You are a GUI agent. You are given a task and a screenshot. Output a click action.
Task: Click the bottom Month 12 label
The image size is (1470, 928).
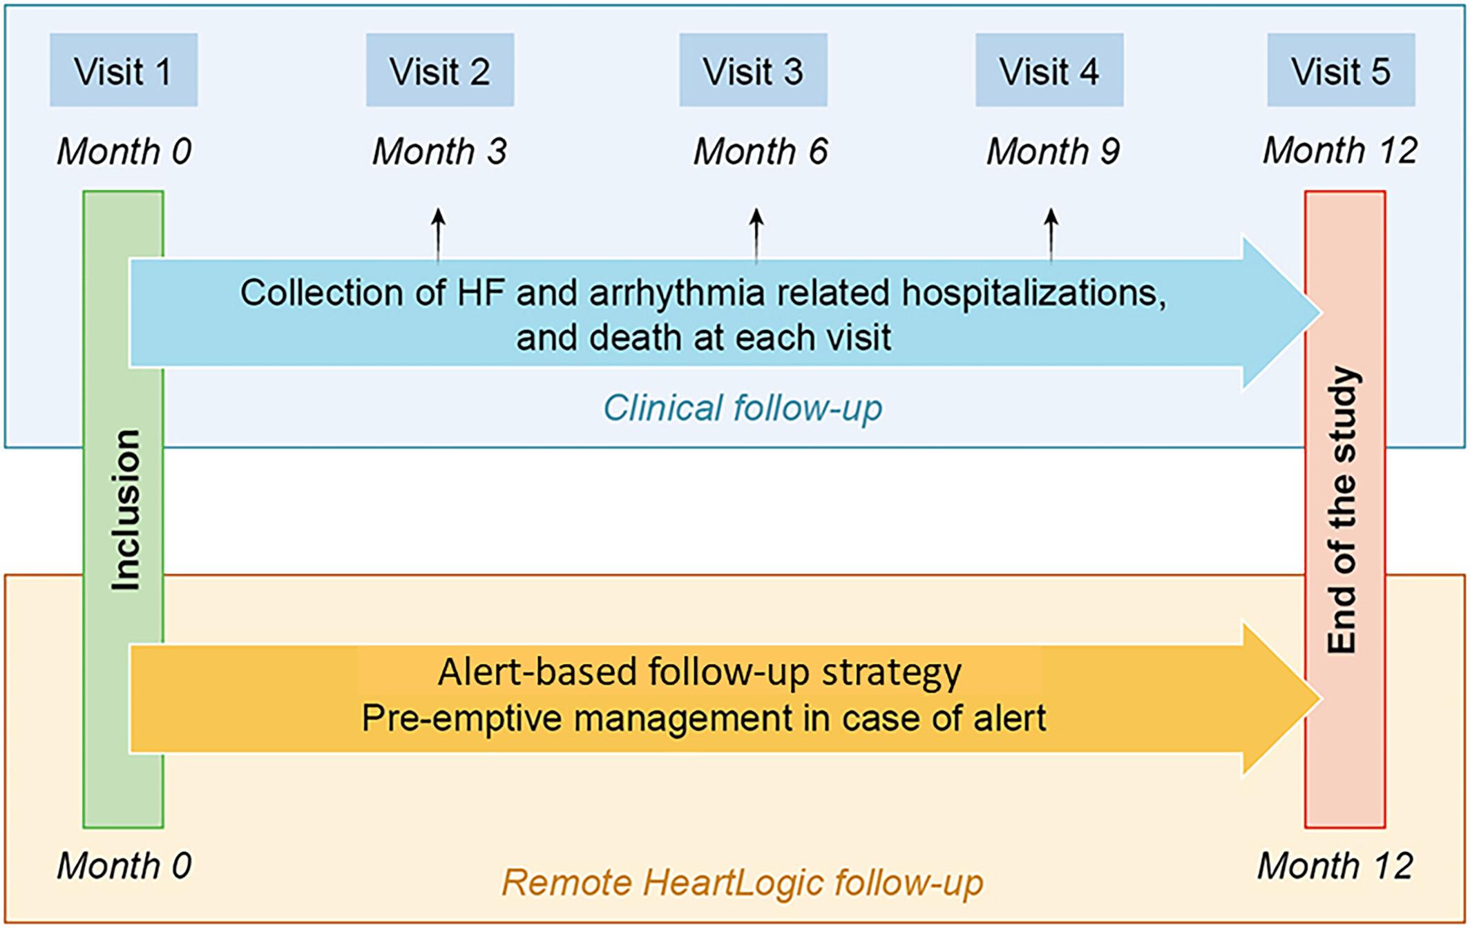pyautogui.click(x=1335, y=866)
